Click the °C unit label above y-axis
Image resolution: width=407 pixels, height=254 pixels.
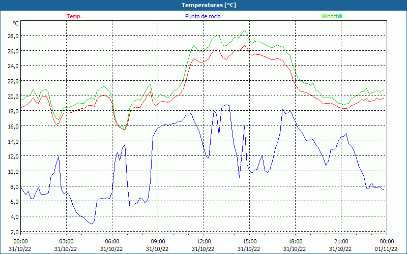[x=16, y=23]
